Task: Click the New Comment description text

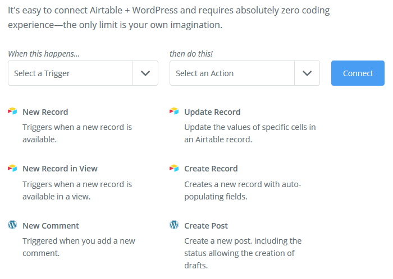Action: point(79,247)
